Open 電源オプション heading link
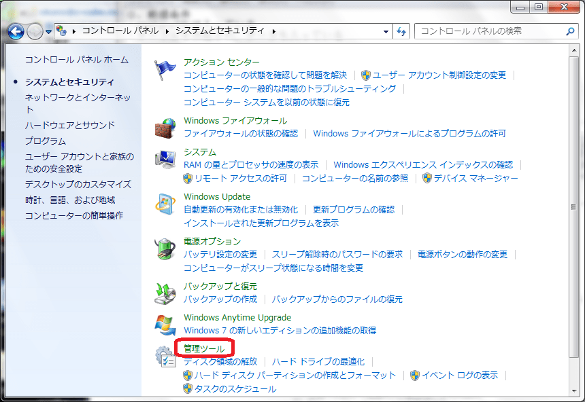Screen dimensions: 585x402 212,242
